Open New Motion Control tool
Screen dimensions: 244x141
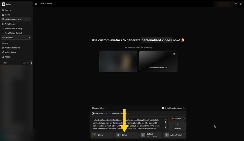click(16, 33)
